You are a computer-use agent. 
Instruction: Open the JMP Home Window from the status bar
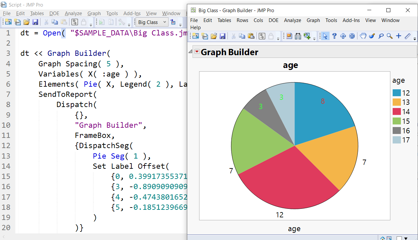[383, 238]
